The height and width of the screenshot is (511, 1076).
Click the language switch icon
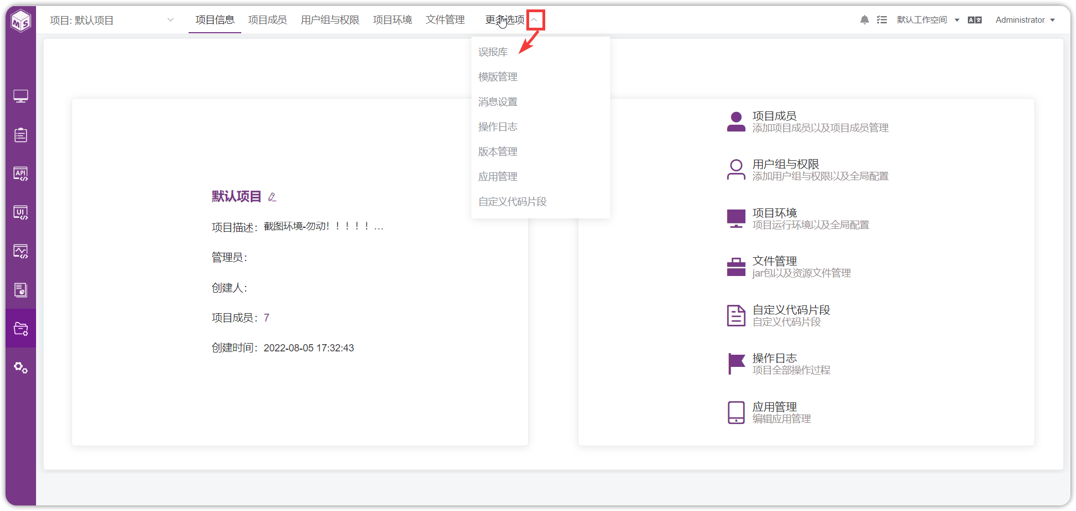pyautogui.click(x=975, y=20)
